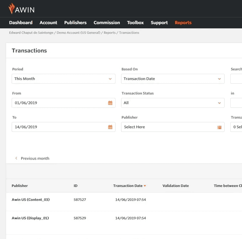The image size is (242, 239).
Task: Click the Awin flame logo
Action: coord(12,9)
